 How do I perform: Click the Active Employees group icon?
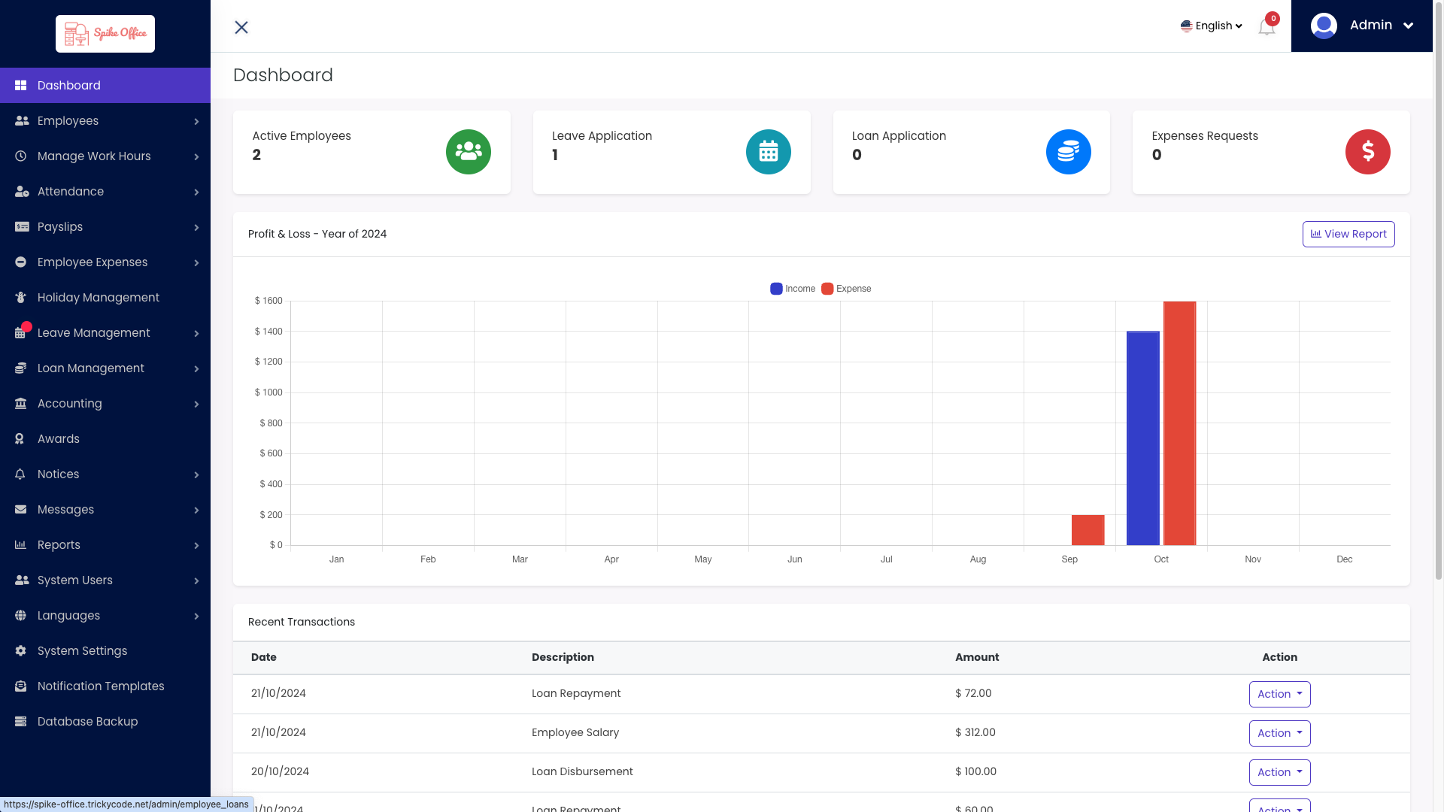tap(468, 151)
